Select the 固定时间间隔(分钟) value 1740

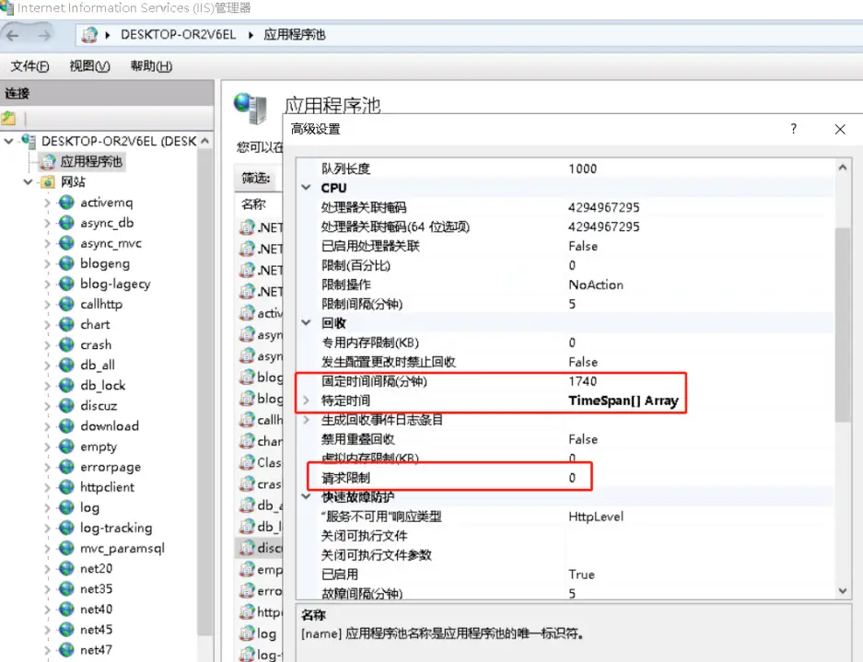click(x=583, y=381)
